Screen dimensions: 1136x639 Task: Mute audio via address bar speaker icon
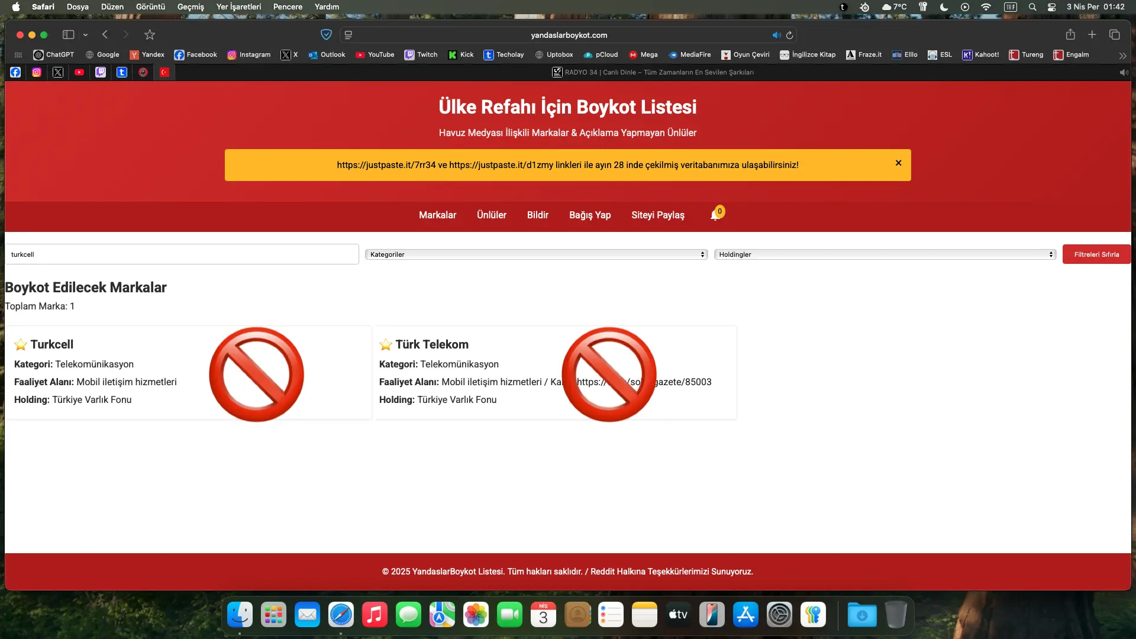(776, 35)
